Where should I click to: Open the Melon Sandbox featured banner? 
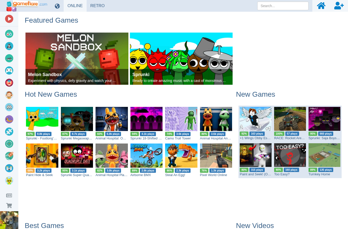77,59
